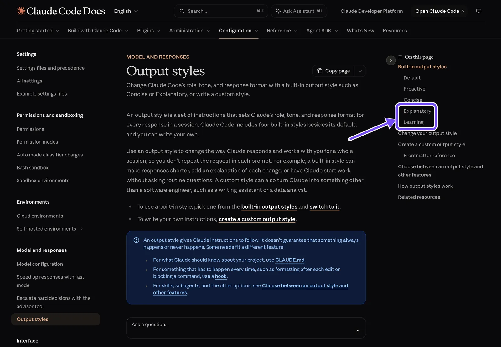
Task: Open the Agent SDK menu
Action: (322, 31)
